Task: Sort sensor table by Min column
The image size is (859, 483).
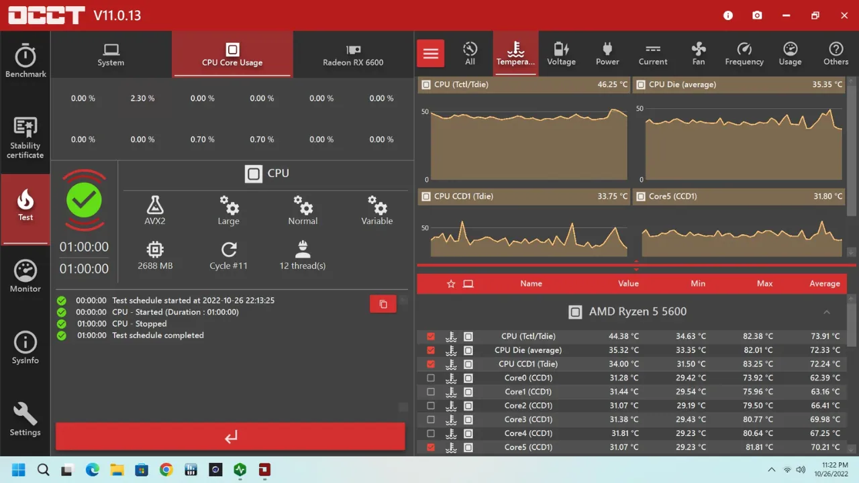Action: point(698,284)
